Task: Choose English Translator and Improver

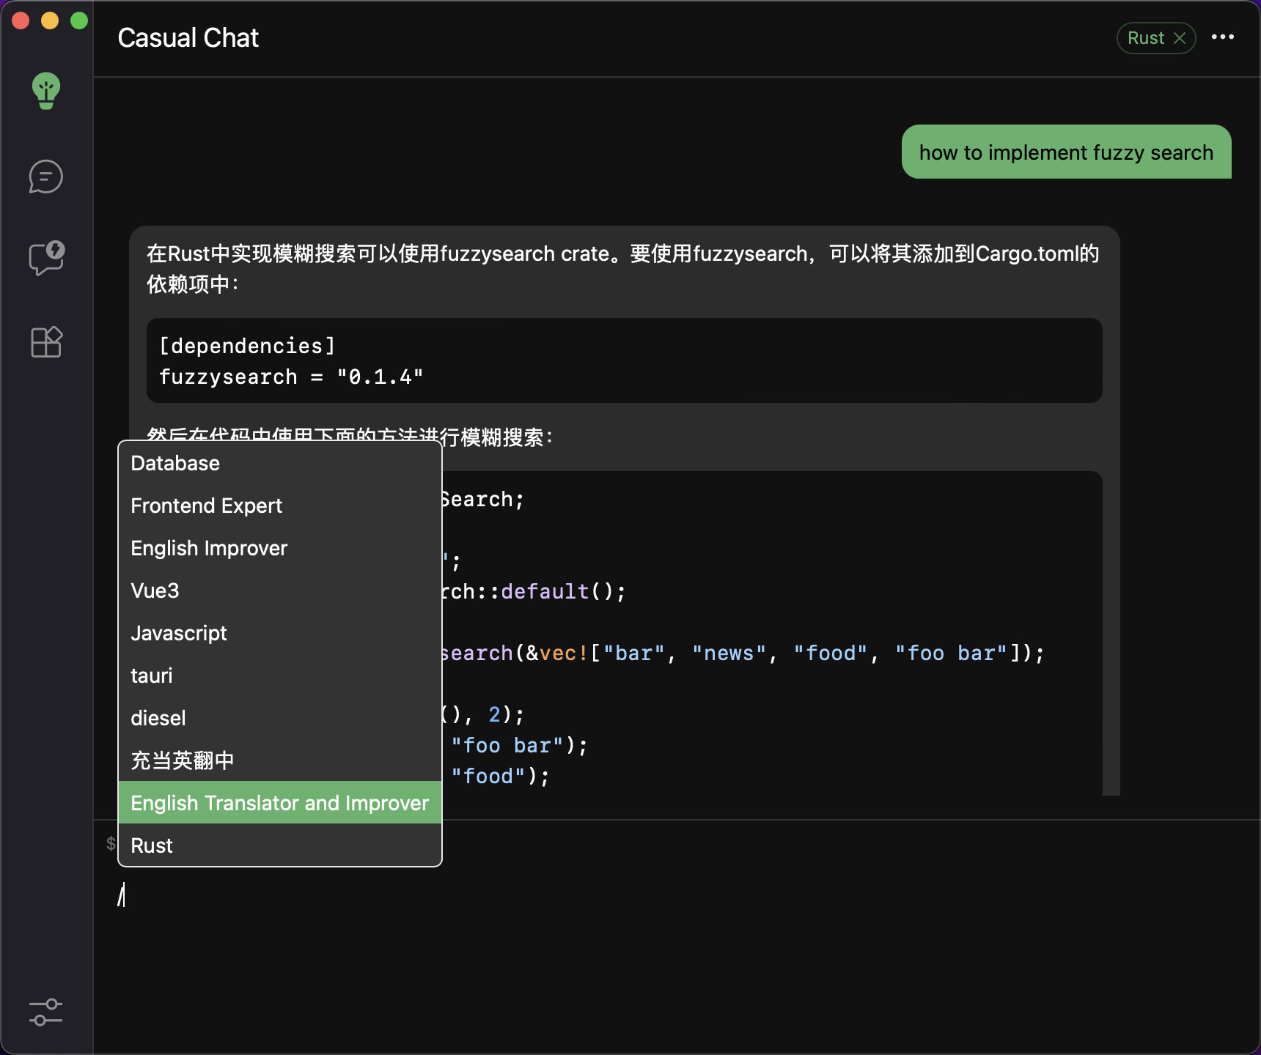Action: pyautogui.click(x=280, y=803)
